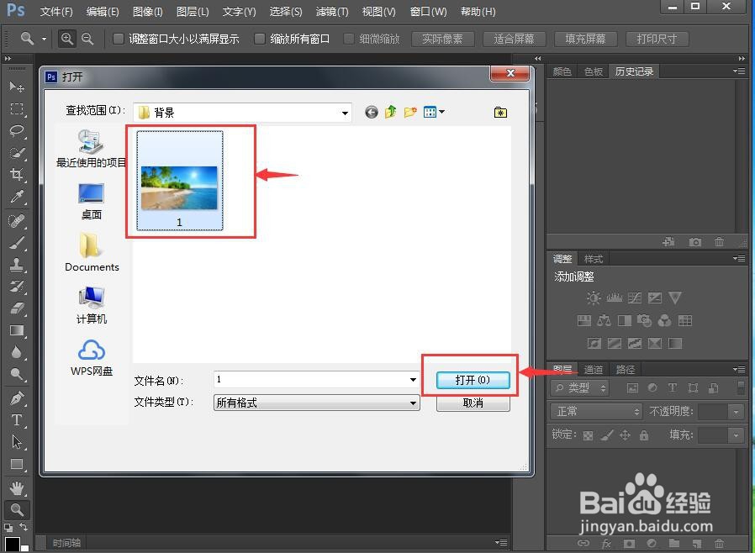Viewport: 755px width, 553px height.
Task: Open the 查找范围 location dropdown
Action: 344,112
